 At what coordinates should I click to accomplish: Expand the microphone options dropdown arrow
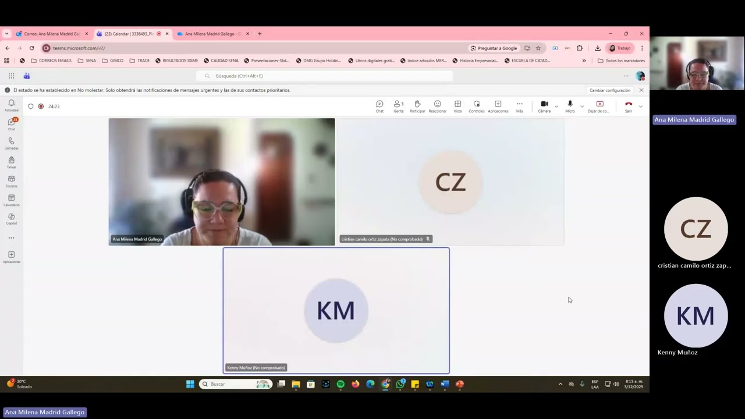[581, 106]
